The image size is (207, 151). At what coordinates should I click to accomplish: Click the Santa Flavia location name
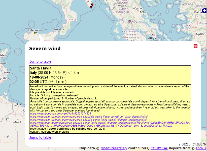41,68
